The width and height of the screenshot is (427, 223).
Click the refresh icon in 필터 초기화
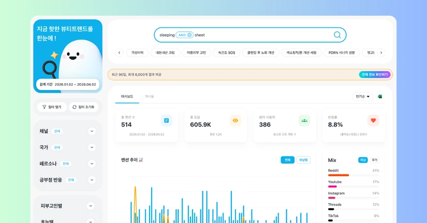click(75, 107)
